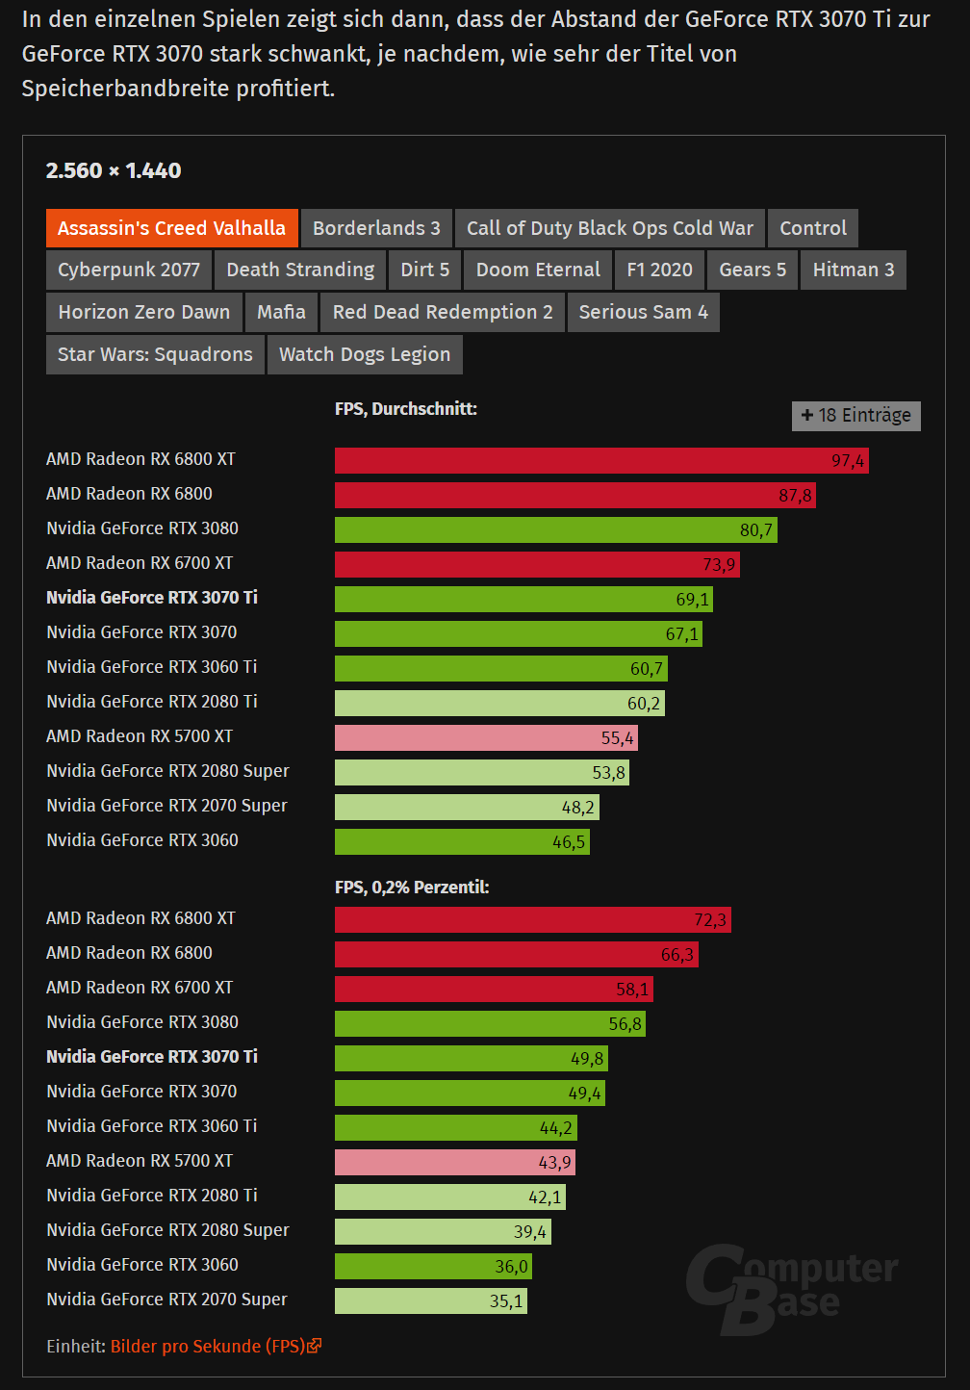Switch to Red Dead Redemption 2 tab
Image resolution: width=970 pixels, height=1390 pixels.
[443, 312]
